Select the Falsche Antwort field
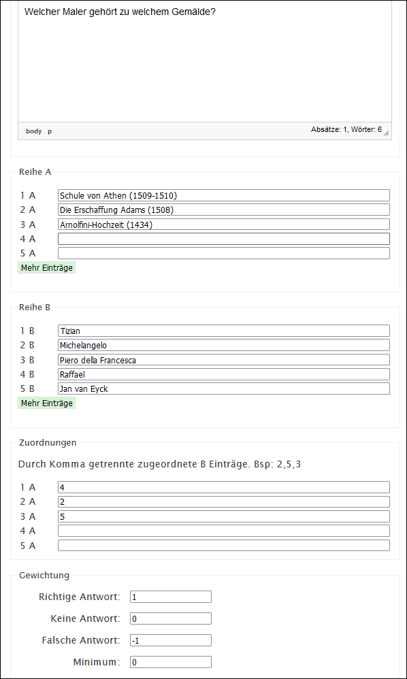This screenshot has width=407, height=679. 171,640
